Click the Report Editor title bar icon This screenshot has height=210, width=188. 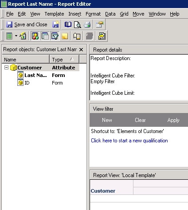4,4
